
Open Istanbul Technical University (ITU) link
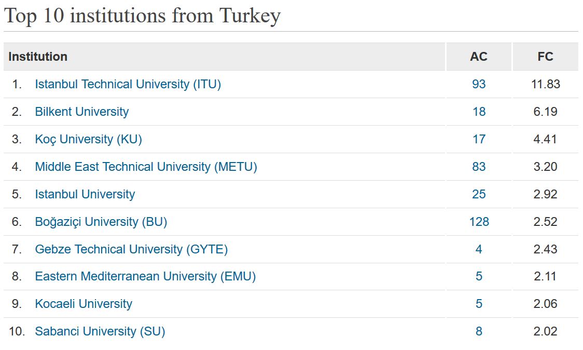pyautogui.click(x=128, y=84)
